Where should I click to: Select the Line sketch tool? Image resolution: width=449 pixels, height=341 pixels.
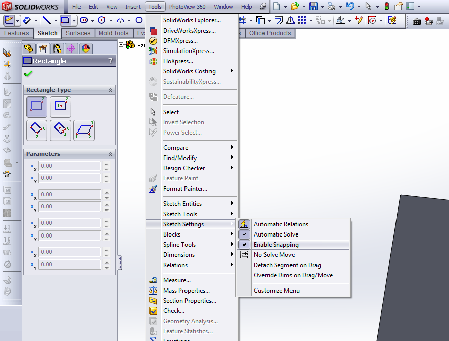pyautogui.click(x=47, y=20)
